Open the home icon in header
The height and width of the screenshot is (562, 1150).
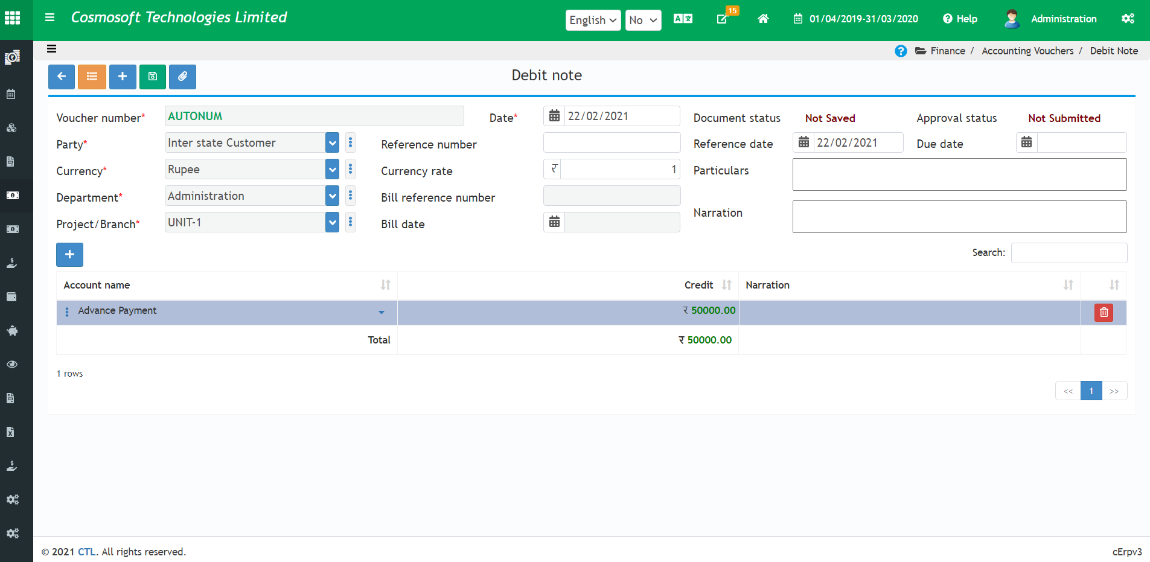click(763, 19)
